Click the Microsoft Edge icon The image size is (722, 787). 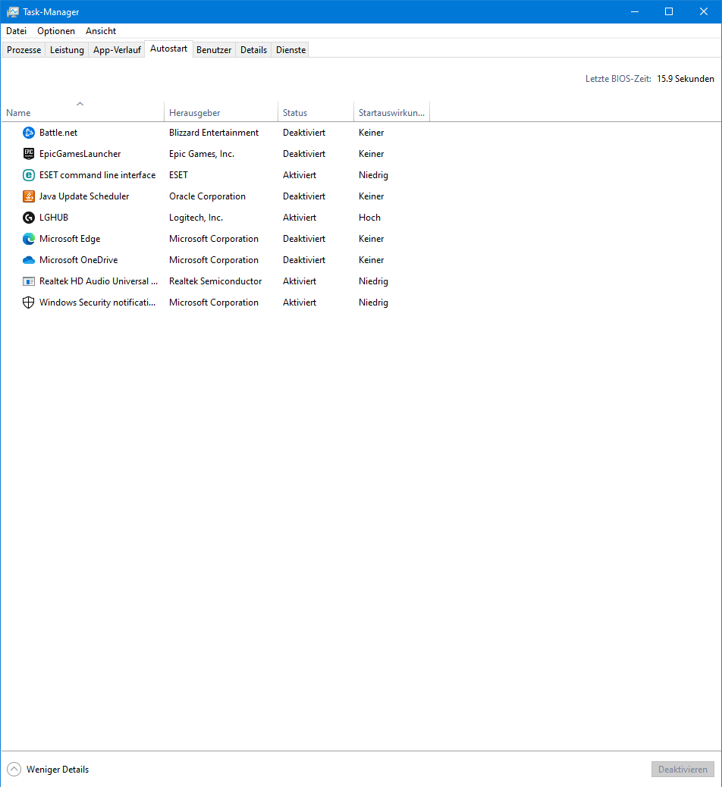click(x=29, y=239)
